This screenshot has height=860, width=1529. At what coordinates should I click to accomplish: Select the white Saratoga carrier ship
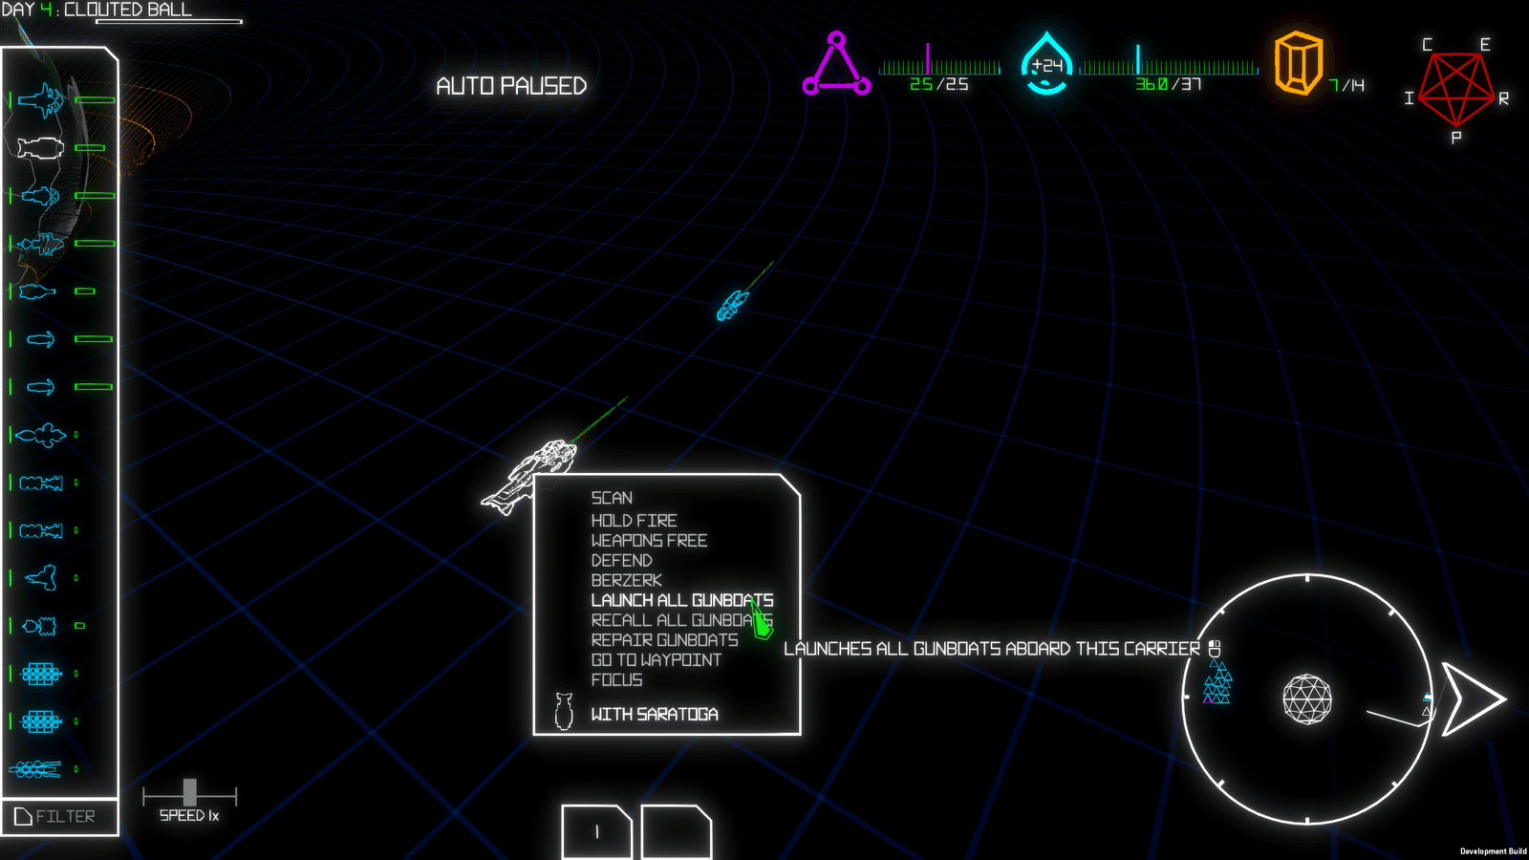tap(528, 476)
